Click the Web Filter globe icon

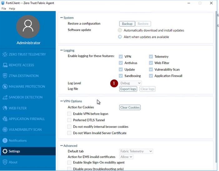click(x=5, y=108)
